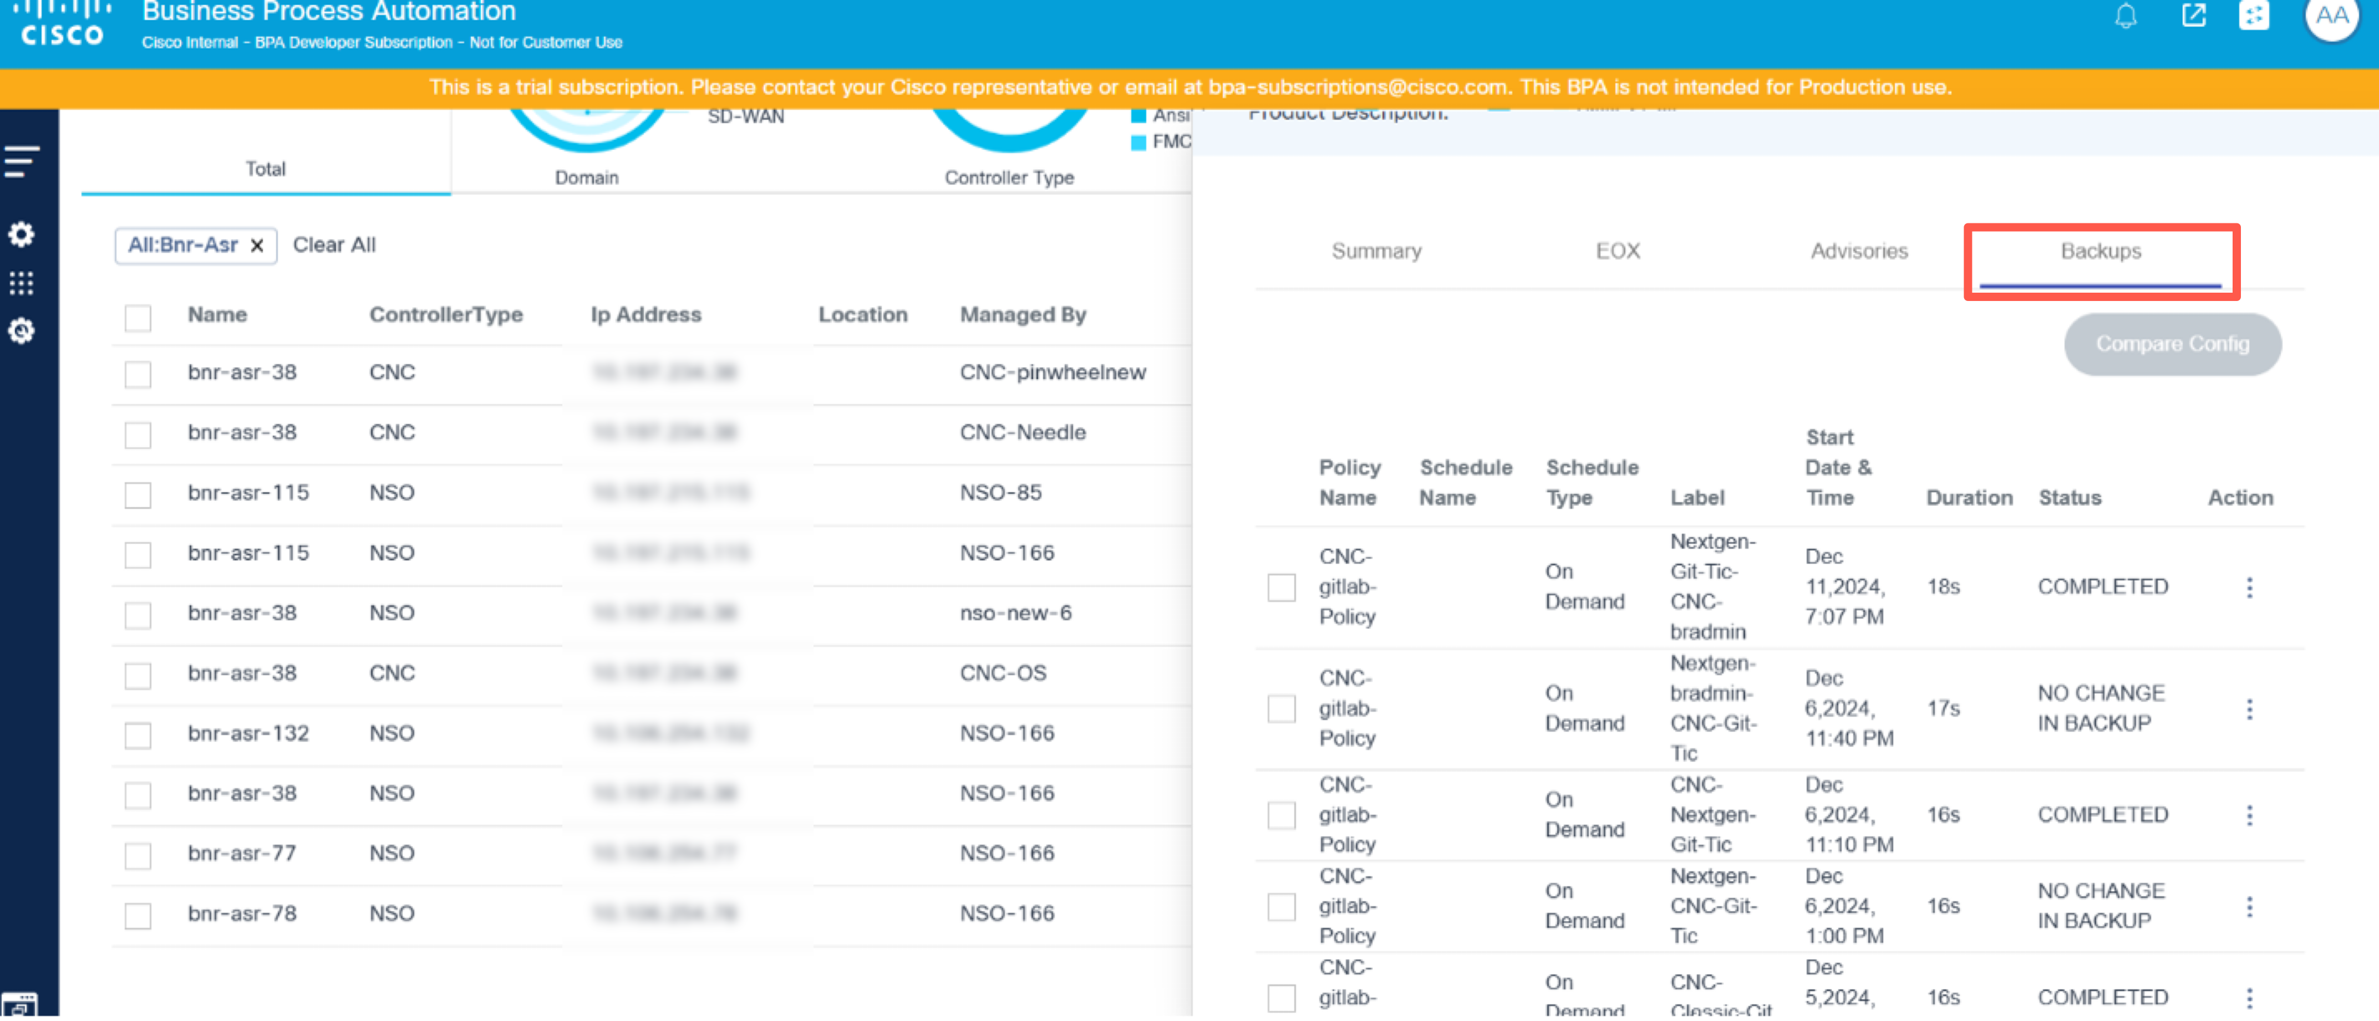Select the Domain chart tab
This screenshot has width=2379, height=1021.
(x=587, y=177)
